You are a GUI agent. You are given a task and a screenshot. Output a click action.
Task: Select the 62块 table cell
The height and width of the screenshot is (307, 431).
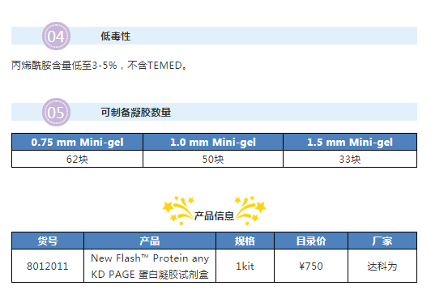click(x=77, y=159)
